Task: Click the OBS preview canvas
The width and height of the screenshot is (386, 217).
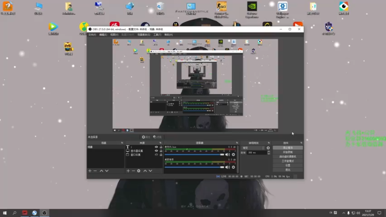Action: [195, 86]
